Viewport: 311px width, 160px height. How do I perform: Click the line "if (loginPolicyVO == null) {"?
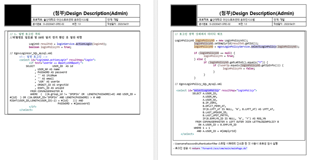click(x=214, y=53)
